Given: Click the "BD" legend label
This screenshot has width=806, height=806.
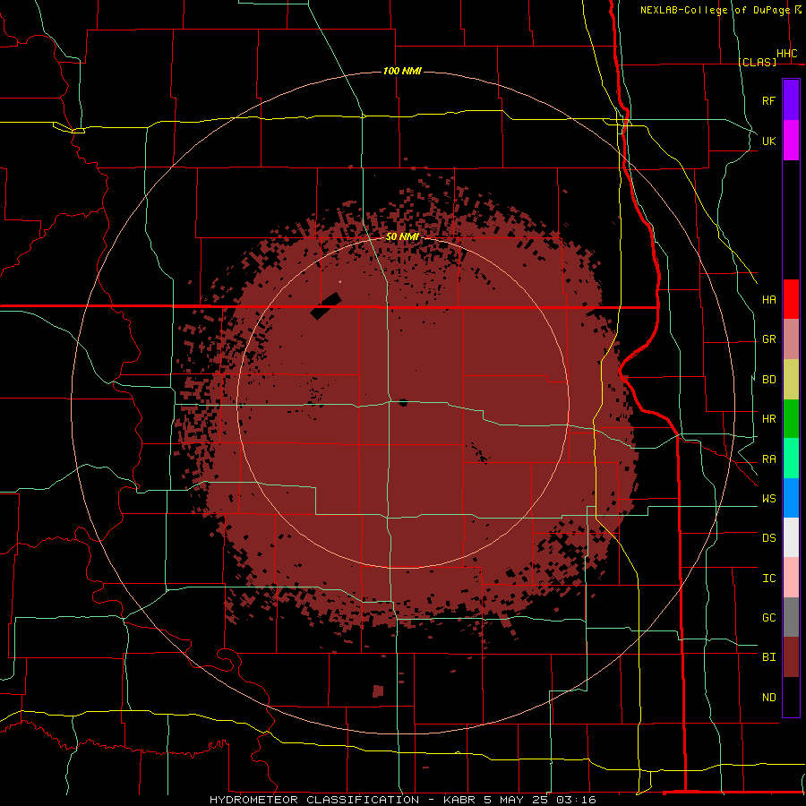Looking at the screenshot, I should tap(768, 380).
